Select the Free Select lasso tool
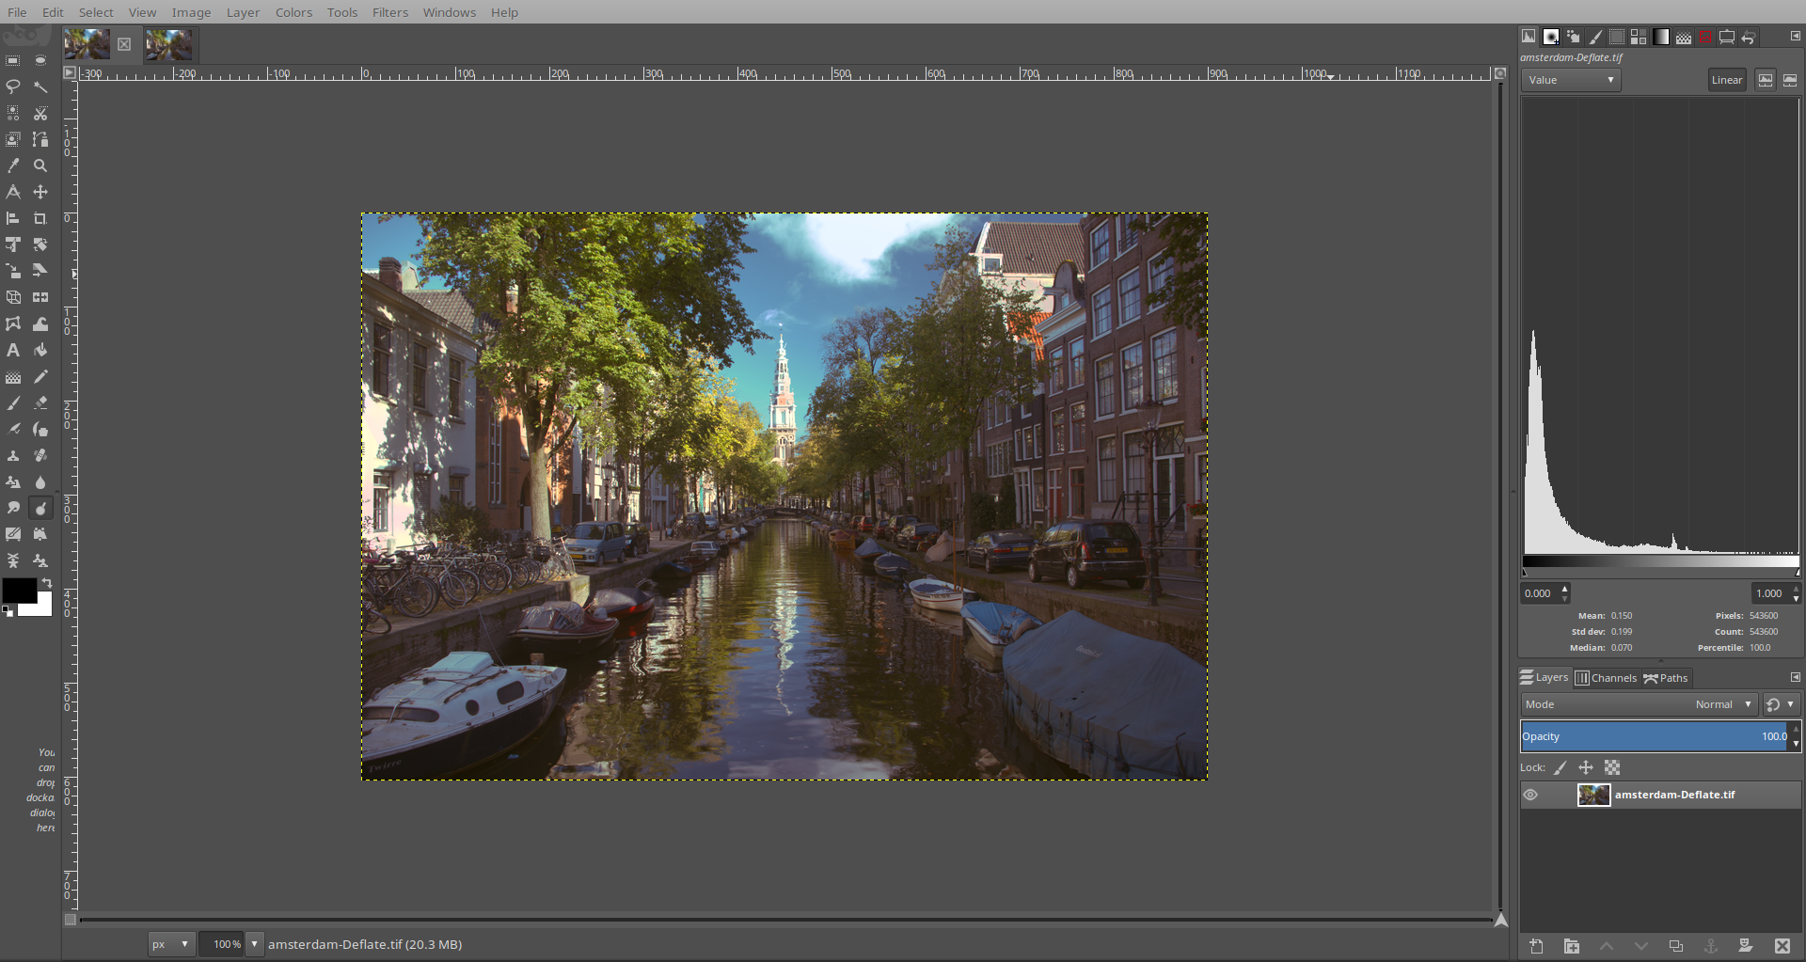 click(x=13, y=87)
